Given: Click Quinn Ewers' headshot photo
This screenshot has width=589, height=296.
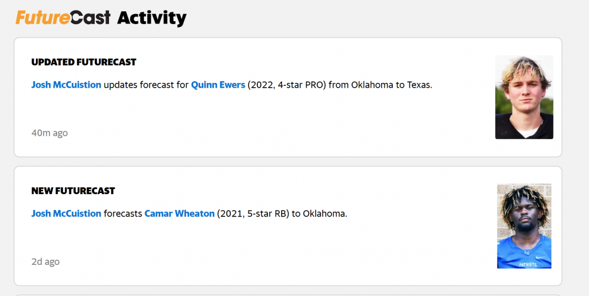Looking at the screenshot, I should 524,97.
